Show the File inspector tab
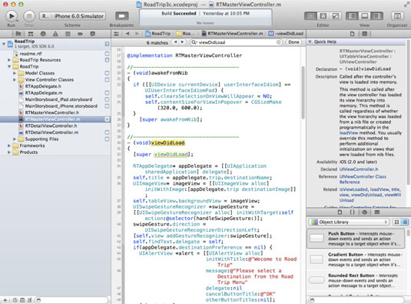This screenshot has width=411, height=304. pyautogui.click(x=352, y=34)
